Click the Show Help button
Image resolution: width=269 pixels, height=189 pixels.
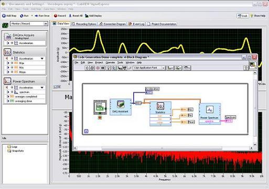(x=258, y=16)
